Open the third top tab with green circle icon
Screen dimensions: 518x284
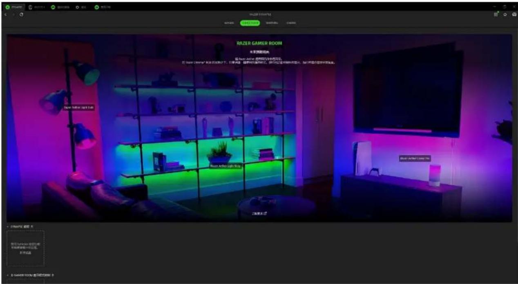(x=60, y=7)
